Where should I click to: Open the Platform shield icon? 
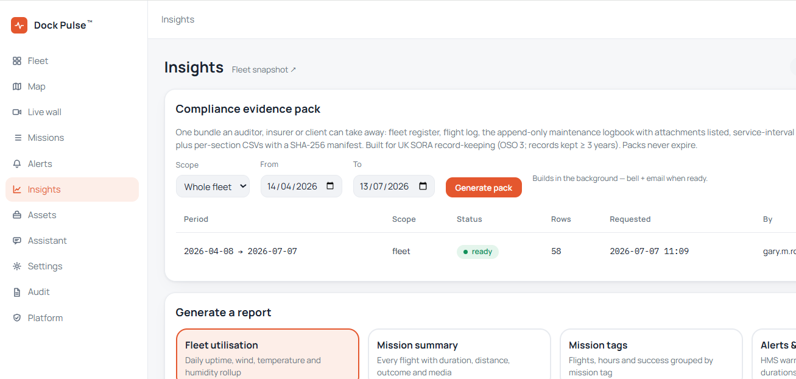point(17,318)
